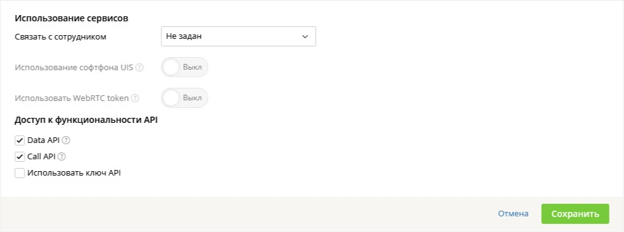Screen dimensions: 624x232
Task: Open the Data API help tooltip icon
Action: coord(66,140)
